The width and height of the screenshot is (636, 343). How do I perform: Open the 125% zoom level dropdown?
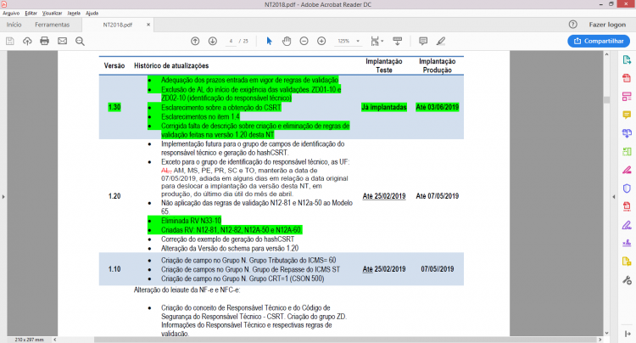(349, 41)
